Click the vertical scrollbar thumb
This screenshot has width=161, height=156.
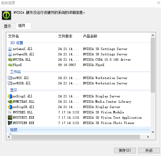click(x=153, y=65)
